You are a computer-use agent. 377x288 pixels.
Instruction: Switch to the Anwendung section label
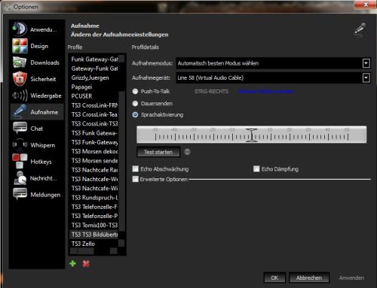[43, 29]
